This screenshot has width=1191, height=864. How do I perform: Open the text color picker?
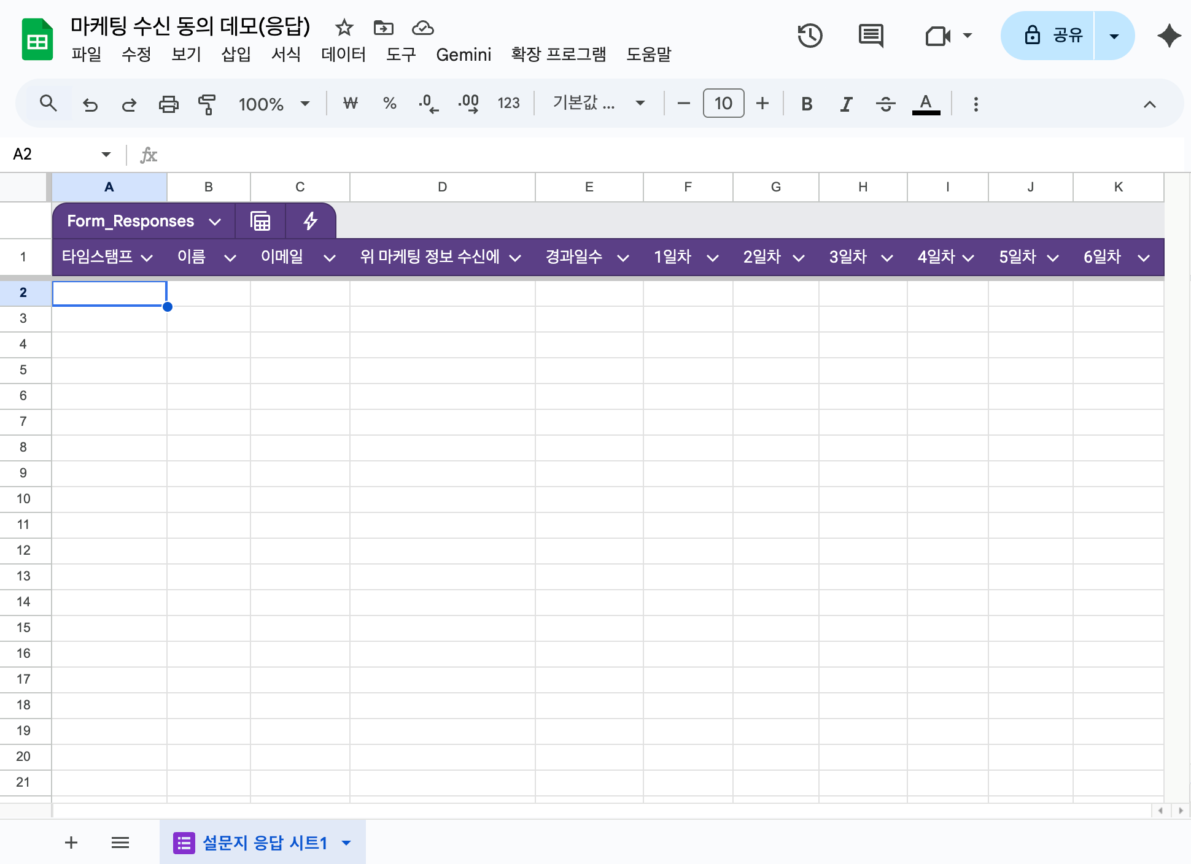click(x=926, y=104)
